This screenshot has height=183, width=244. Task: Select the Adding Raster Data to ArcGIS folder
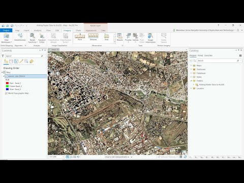click(211, 84)
